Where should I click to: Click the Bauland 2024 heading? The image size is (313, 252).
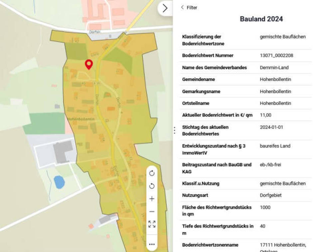(261, 19)
